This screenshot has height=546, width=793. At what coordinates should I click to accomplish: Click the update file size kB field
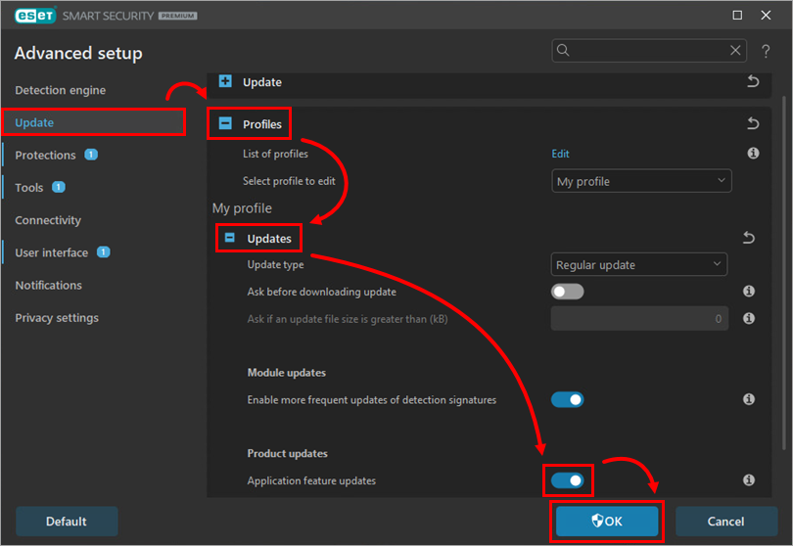coord(639,319)
